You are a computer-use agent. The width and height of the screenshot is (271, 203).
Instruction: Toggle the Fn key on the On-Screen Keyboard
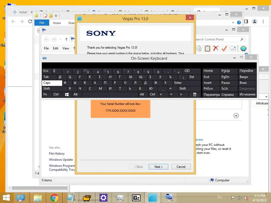[x=47, y=95]
